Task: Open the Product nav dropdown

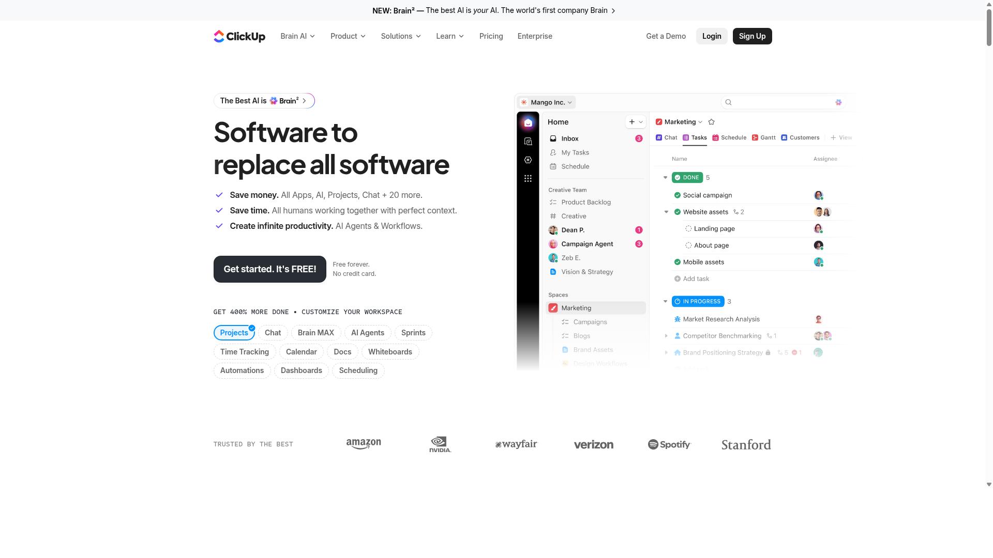Action: 348,36
